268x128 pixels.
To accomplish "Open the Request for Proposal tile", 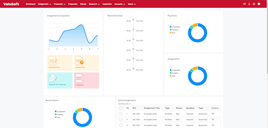I will (x=60, y=80).
